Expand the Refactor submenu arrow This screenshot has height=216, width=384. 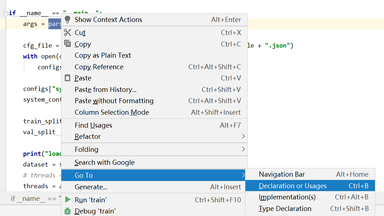point(243,136)
